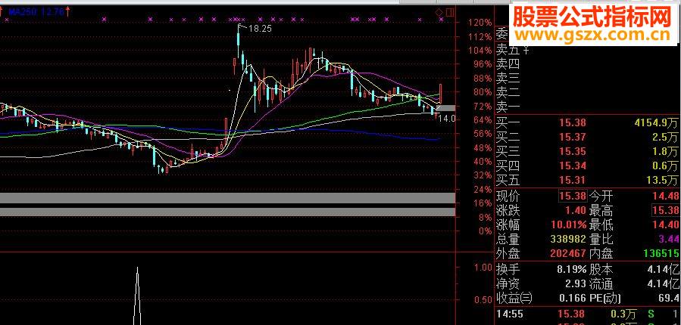Image resolution: width=681 pixels, height=325 pixels.
Task: Select the 卖四 order row label
Action: point(508,64)
